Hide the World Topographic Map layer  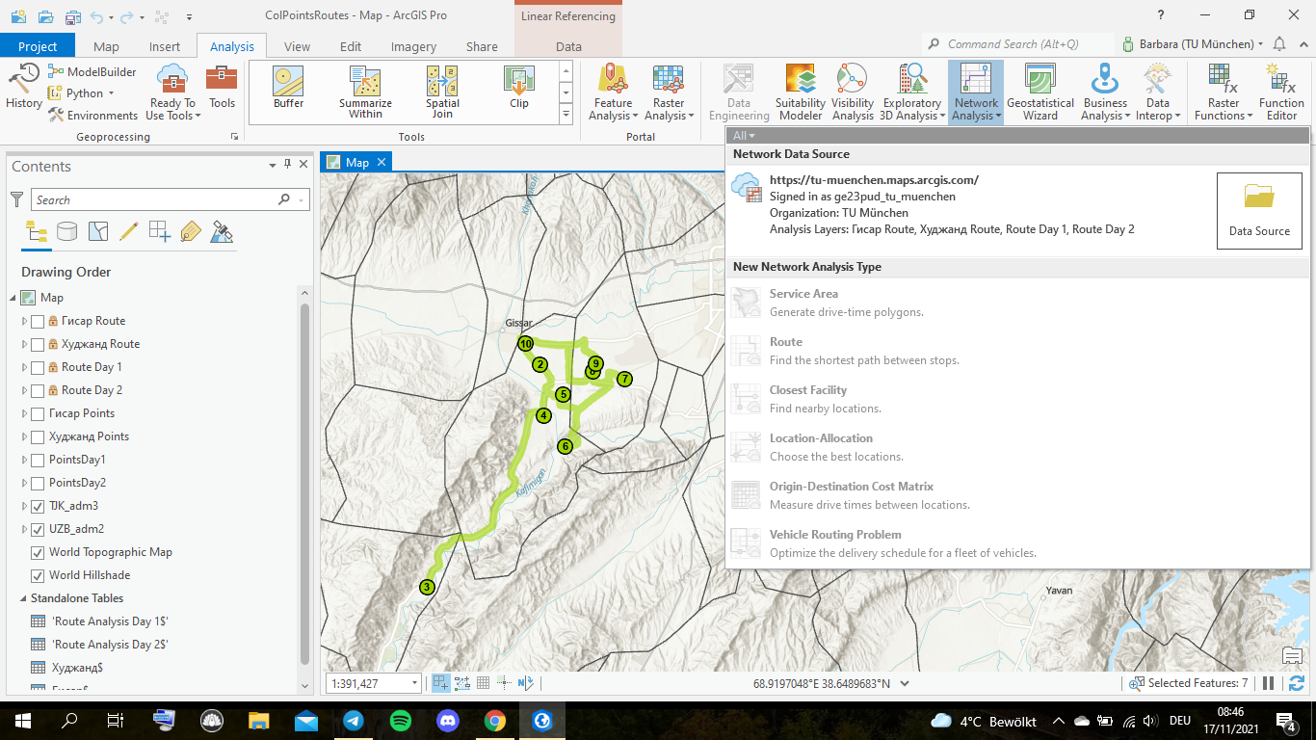coord(38,552)
